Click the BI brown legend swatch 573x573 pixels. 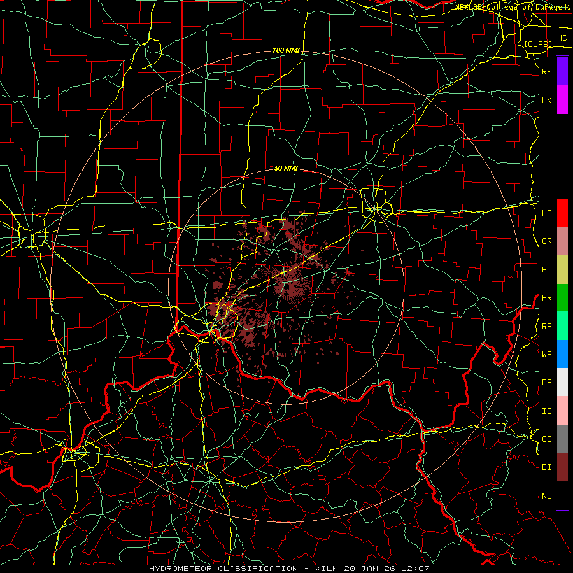click(562, 467)
